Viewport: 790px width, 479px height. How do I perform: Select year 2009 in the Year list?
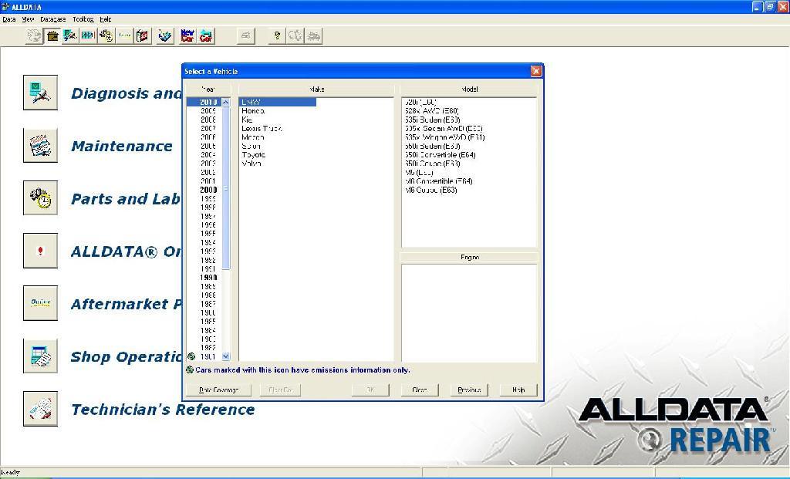pyautogui.click(x=208, y=111)
